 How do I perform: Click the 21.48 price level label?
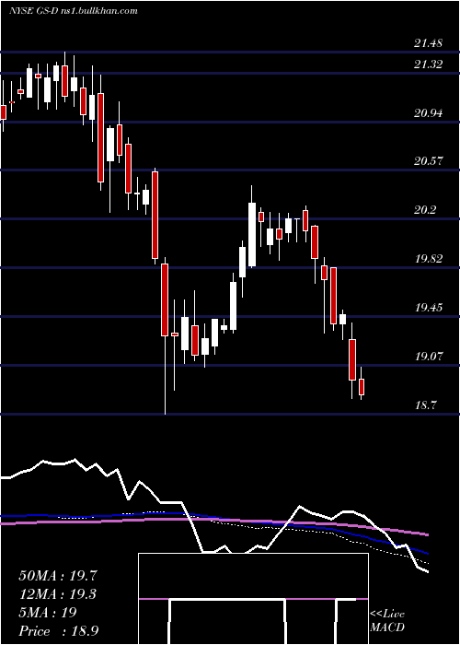(x=429, y=42)
